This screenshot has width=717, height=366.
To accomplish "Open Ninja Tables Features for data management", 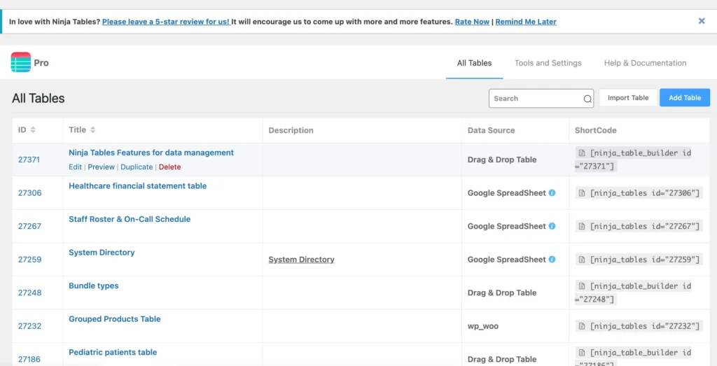I will click(x=151, y=153).
